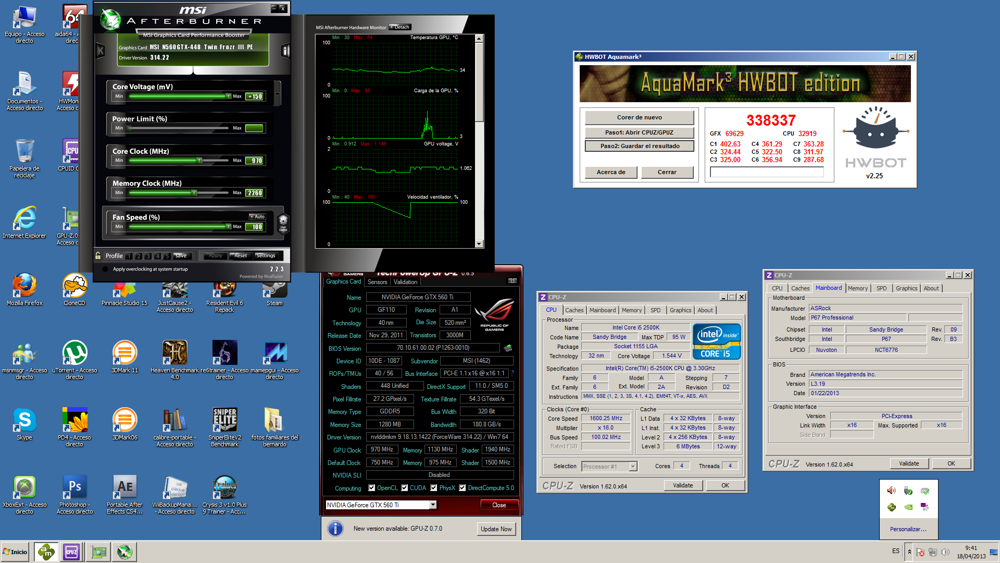Open the Memory tab in left CPU-Z
The width and height of the screenshot is (1000, 563).
632,310
